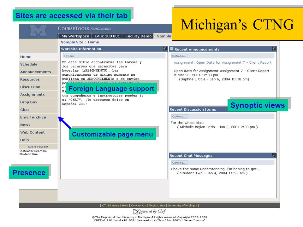Click the 'I have the same understanding' chat message
This screenshot has width=303, height=227.
point(216,169)
